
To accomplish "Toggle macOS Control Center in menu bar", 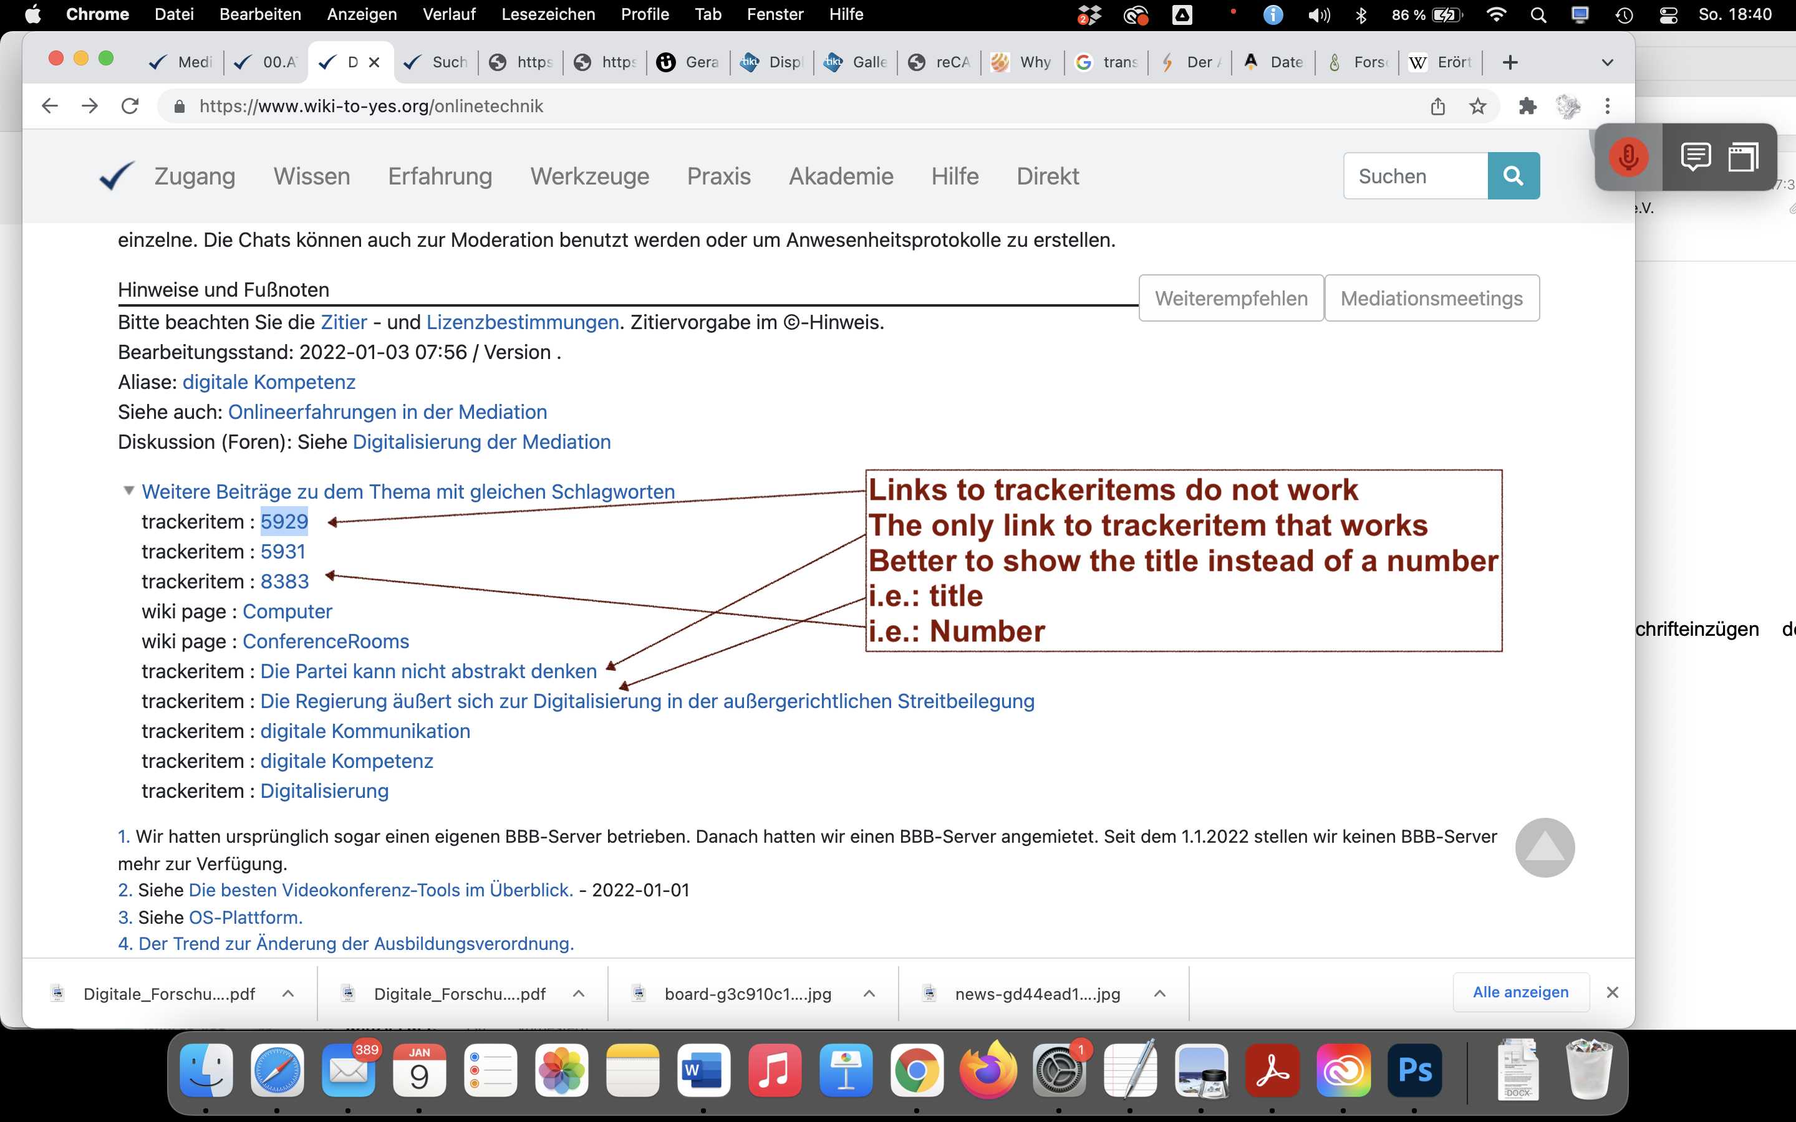I will click(x=1668, y=15).
